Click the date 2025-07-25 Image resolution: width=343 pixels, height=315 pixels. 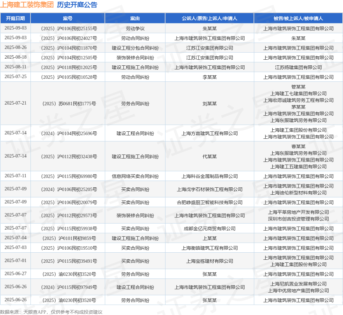coord(15,77)
